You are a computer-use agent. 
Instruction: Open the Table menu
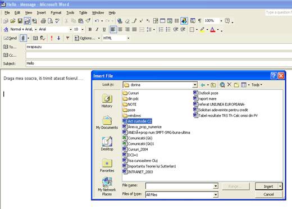(83, 13)
